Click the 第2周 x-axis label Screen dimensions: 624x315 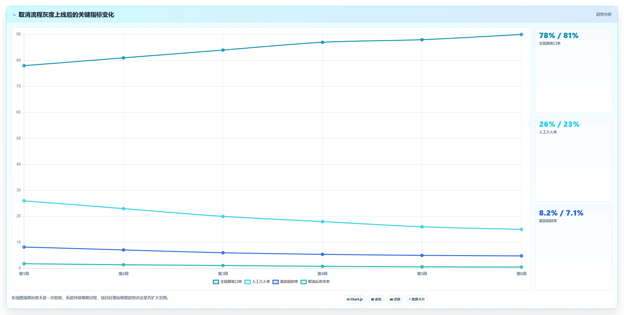click(123, 274)
